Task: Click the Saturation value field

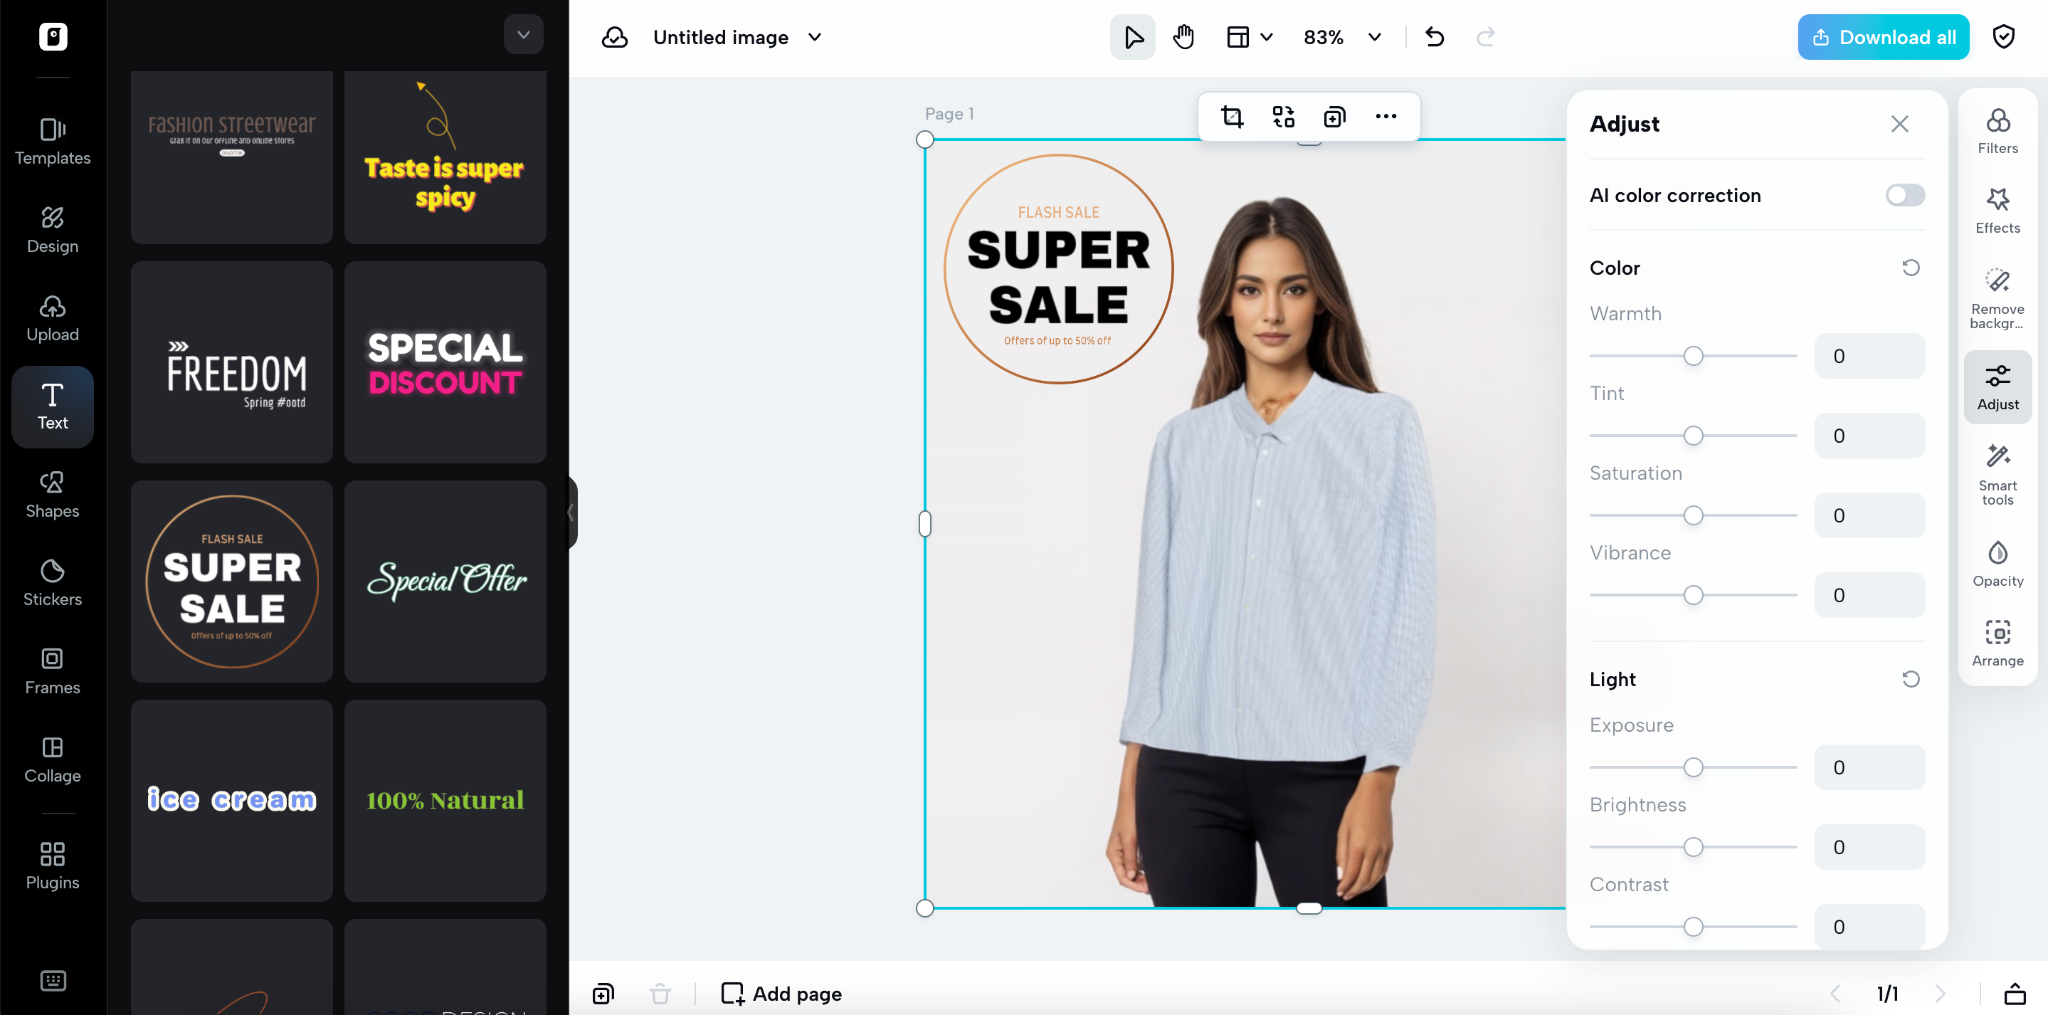Action: (1869, 515)
